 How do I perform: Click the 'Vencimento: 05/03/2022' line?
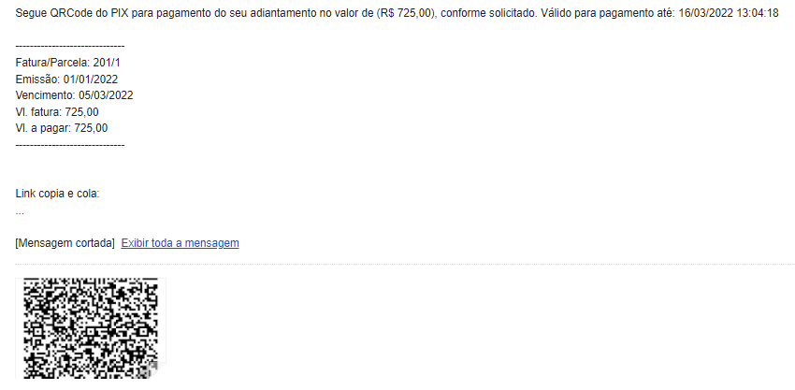pos(74,95)
